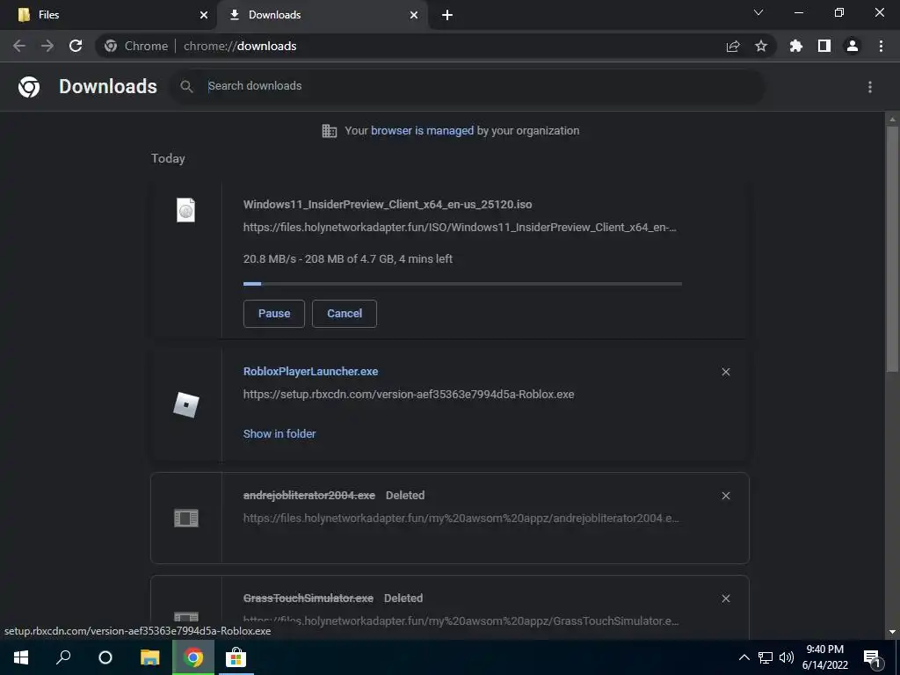Open the Windows11 ISO source URL
Image resolution: width=900 pixels, height=675 pixels.
pyautogui.click(x=460, y=228)
